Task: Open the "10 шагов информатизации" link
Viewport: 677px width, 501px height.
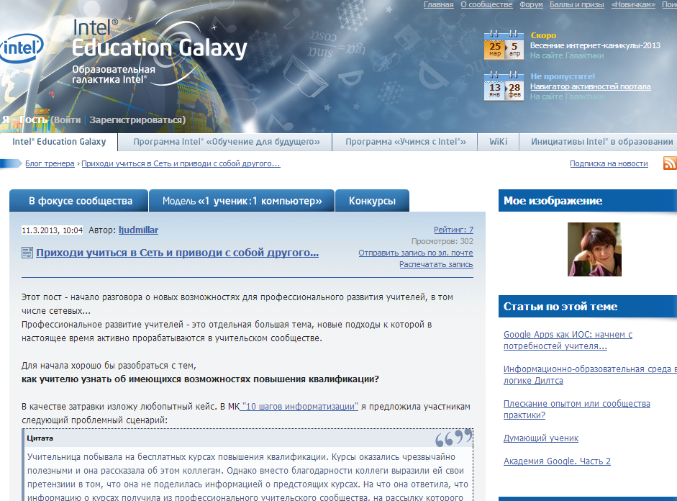Action: click(299, 407)
